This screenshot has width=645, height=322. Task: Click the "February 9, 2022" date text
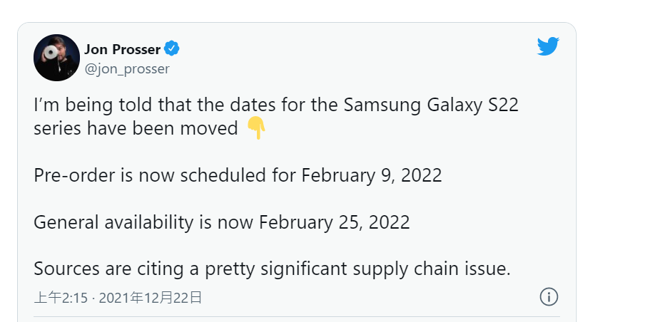click(x=371, y=175)
